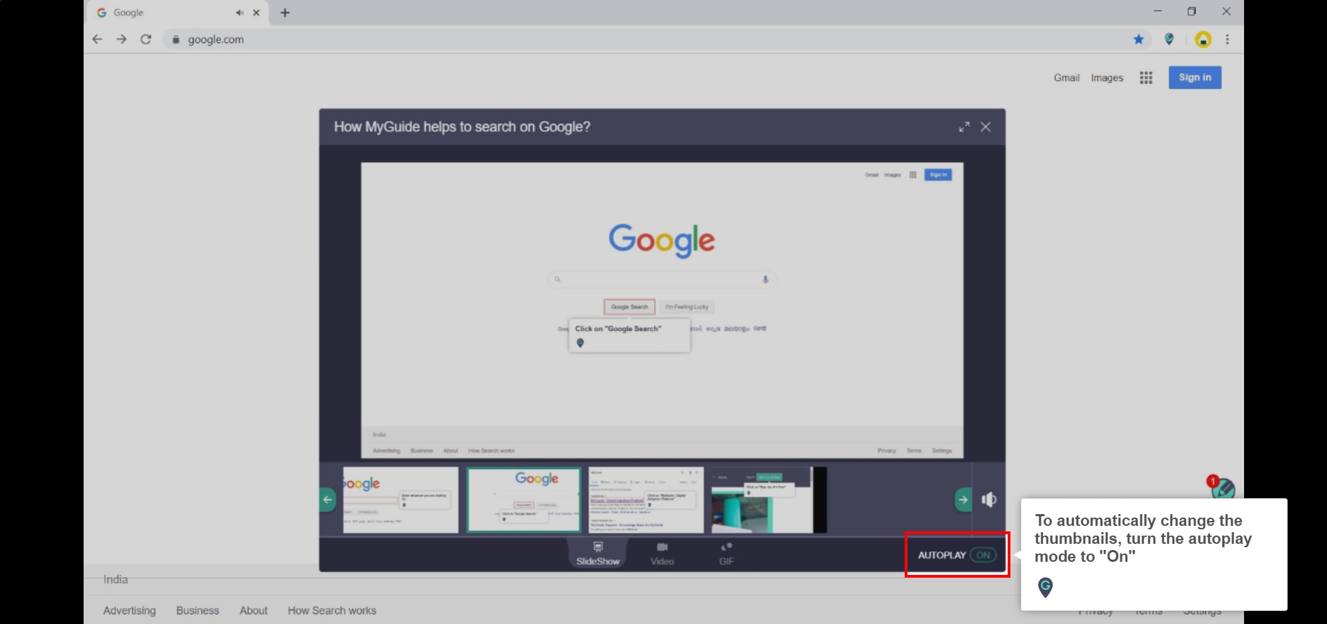Open the Chrome profile avatar
The image size is (1327, 624).
(x=1203, y=39)
